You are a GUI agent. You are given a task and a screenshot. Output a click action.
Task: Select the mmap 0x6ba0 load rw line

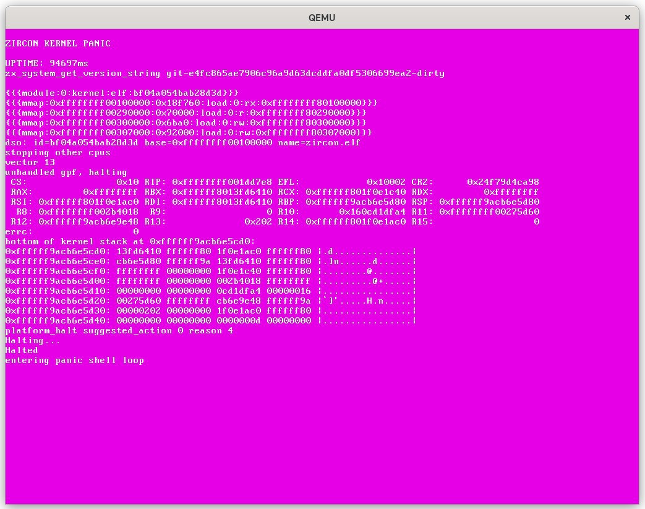click(x=186, y=122)
